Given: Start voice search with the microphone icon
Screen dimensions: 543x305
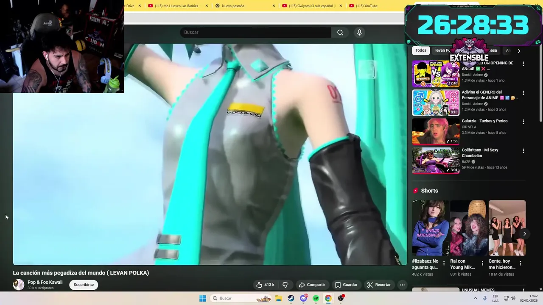Looking at the screenshot, I should tap(359, 33).
